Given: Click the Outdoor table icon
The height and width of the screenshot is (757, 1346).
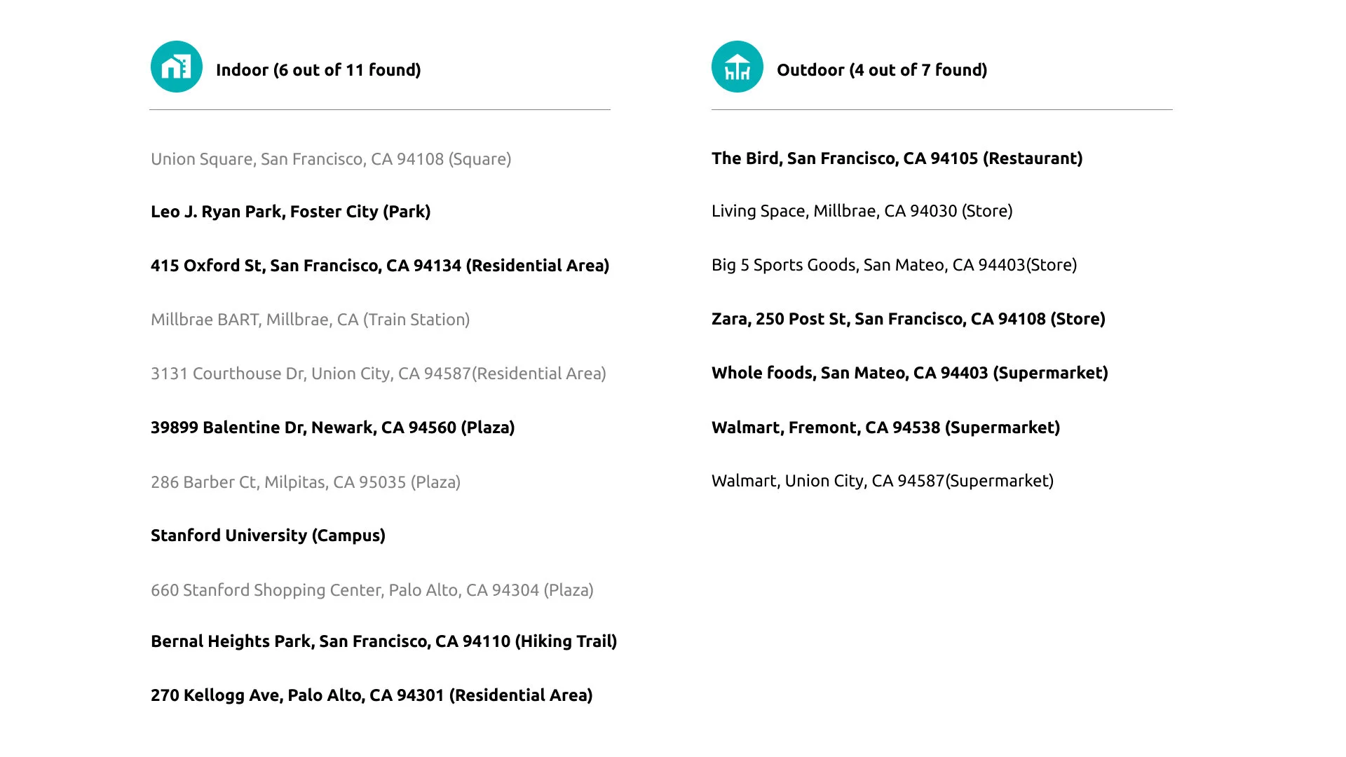Looking at the screenshot, I should coord(737,67).
